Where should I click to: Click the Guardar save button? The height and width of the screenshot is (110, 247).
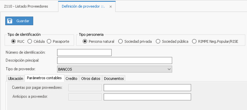click(19, 21)
